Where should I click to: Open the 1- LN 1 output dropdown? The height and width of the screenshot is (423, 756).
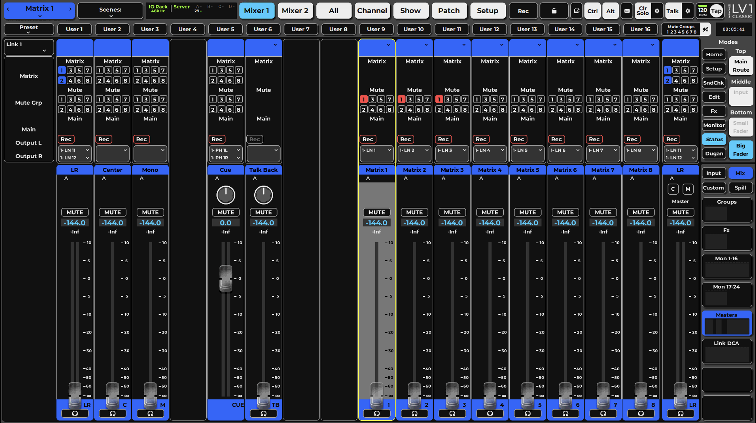(x=377, y=151)
